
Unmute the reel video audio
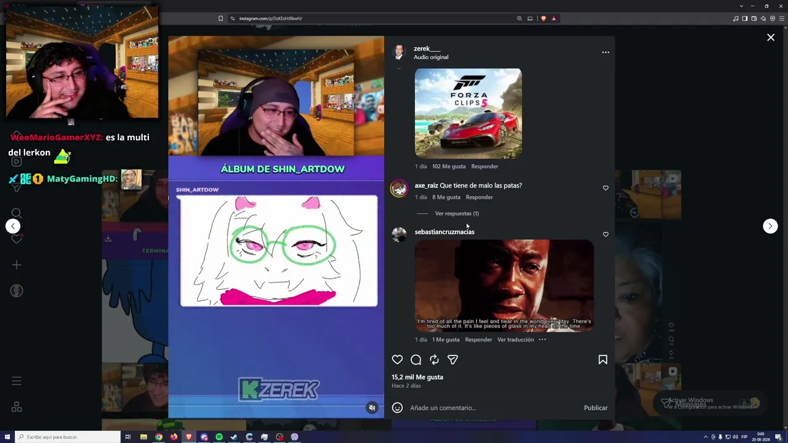372,408
